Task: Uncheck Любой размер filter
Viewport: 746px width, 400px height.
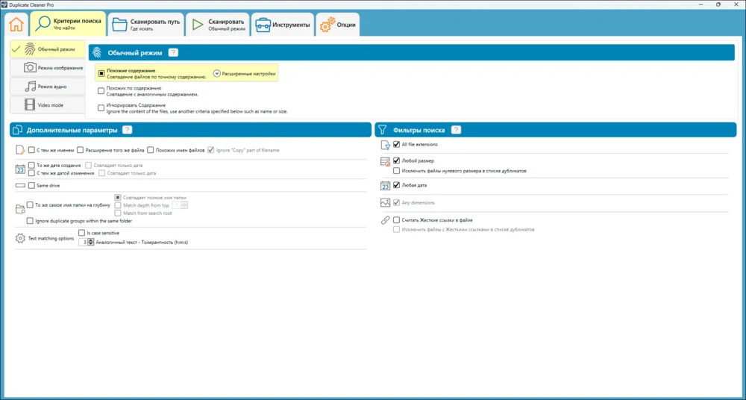Action: 396,161
